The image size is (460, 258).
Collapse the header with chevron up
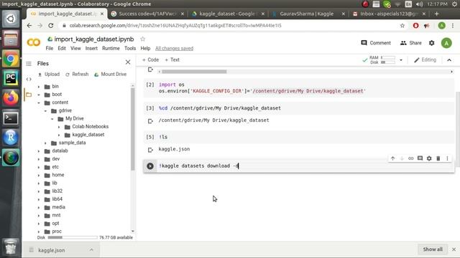[x=449, y=60]
